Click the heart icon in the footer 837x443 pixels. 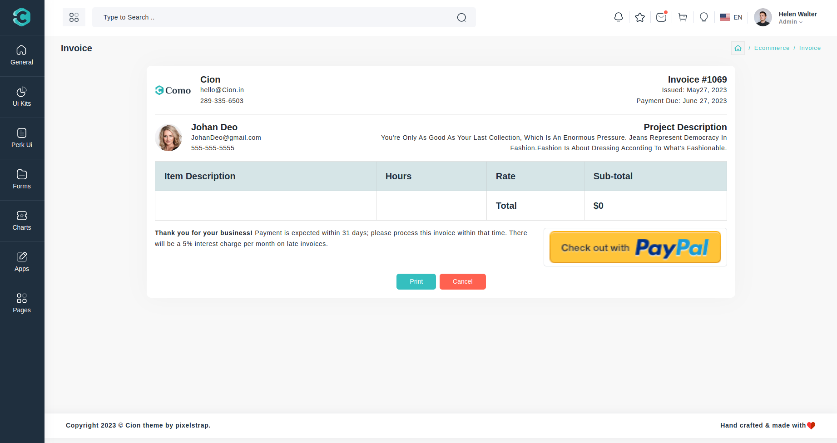coord(811,426)
